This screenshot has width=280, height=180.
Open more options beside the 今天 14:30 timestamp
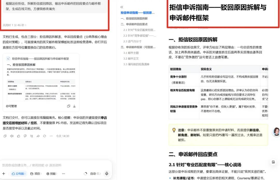click(51, 136)
